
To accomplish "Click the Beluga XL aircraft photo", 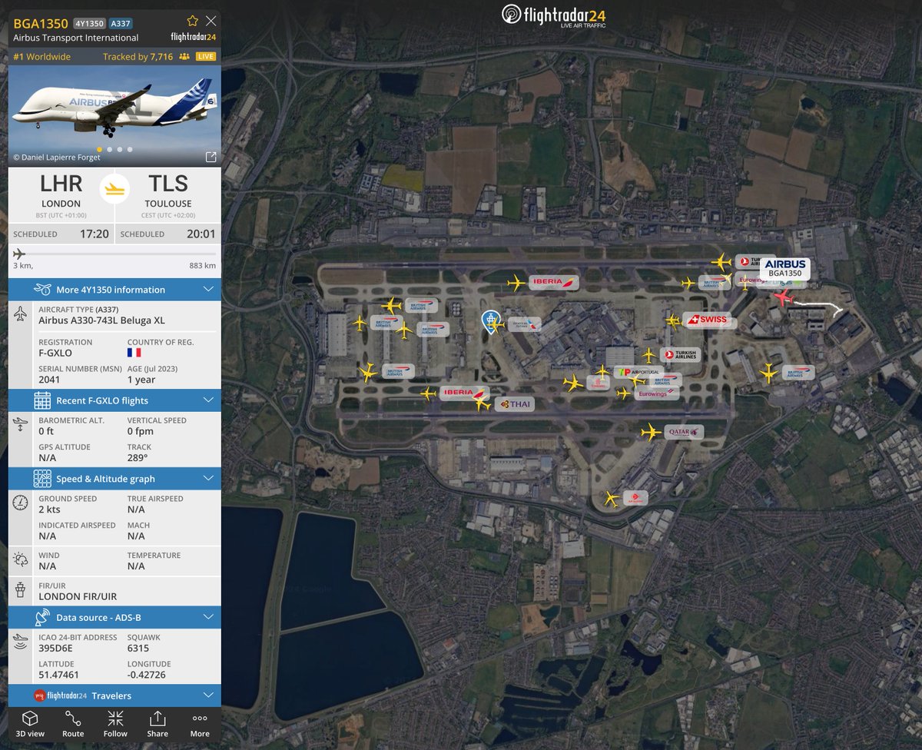I will [x=114, y=115].
